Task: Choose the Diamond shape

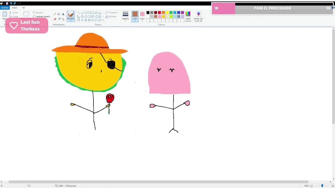Action: click(82, 16)
